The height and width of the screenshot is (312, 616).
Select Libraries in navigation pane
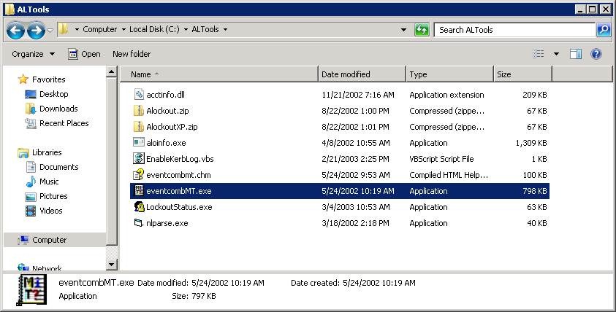tap(47, 152)
